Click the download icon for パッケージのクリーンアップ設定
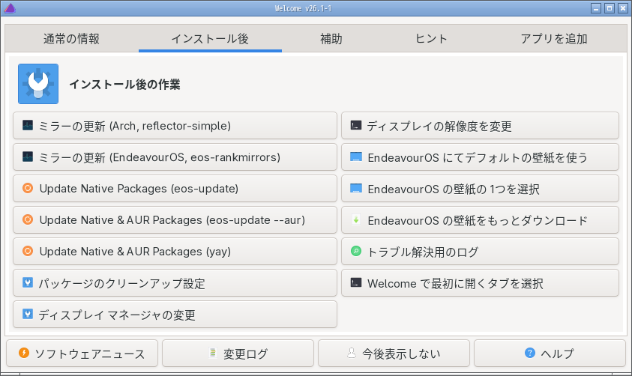The image size is (632, 376). tap(28, 283)
